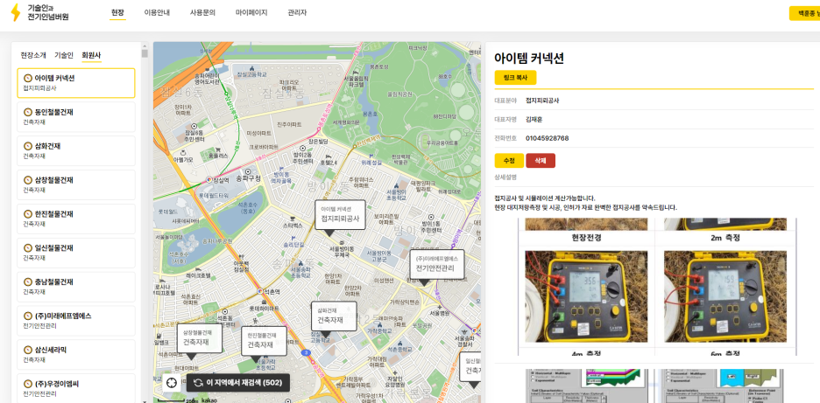Open the 관리자 top menu

click(297, 12)
